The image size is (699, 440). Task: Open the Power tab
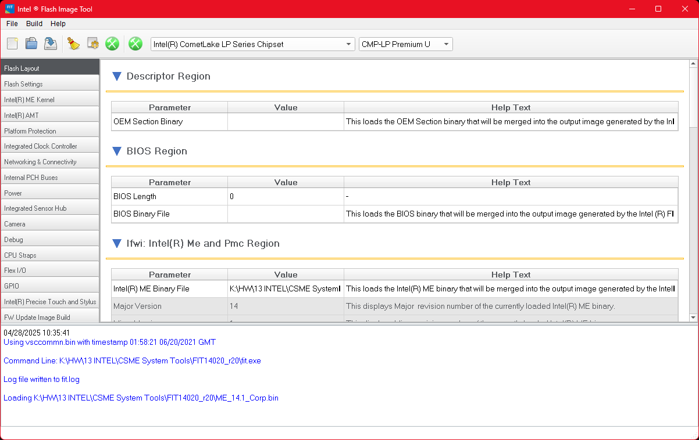[x=50, y=193]
